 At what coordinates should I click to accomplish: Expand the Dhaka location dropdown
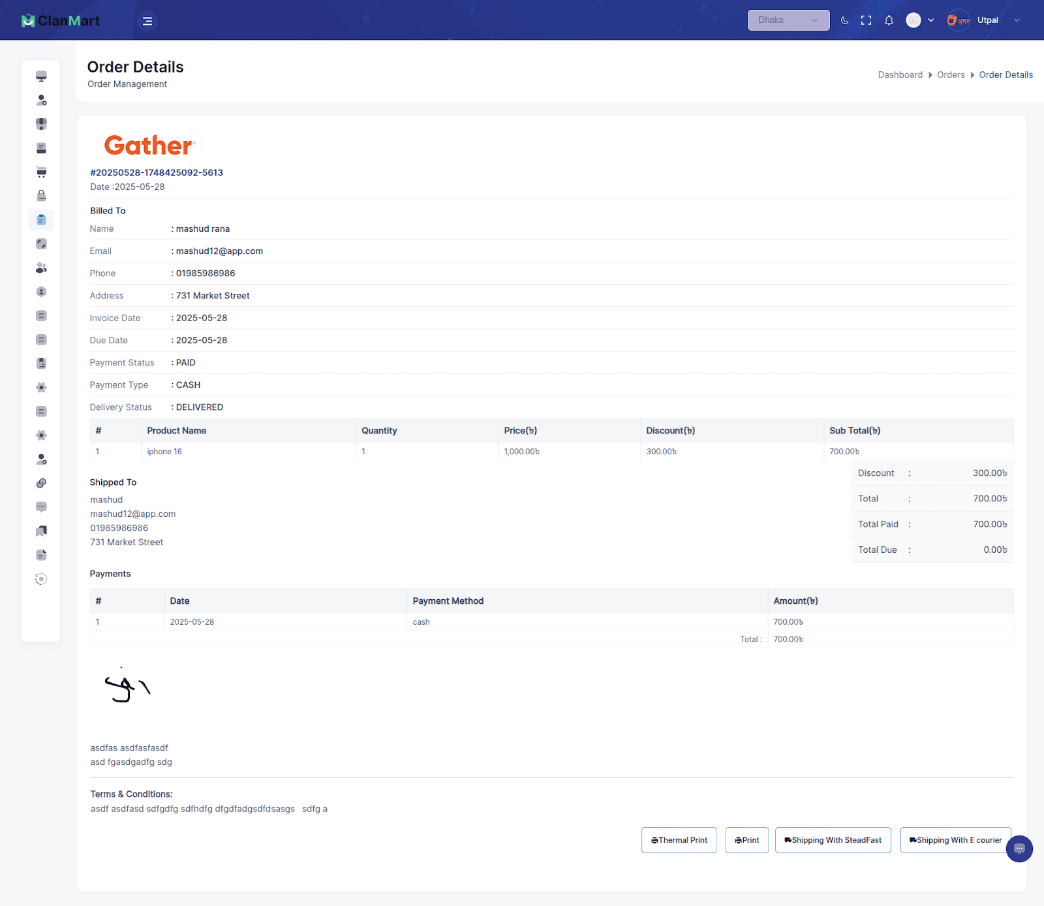click(788, 20)
